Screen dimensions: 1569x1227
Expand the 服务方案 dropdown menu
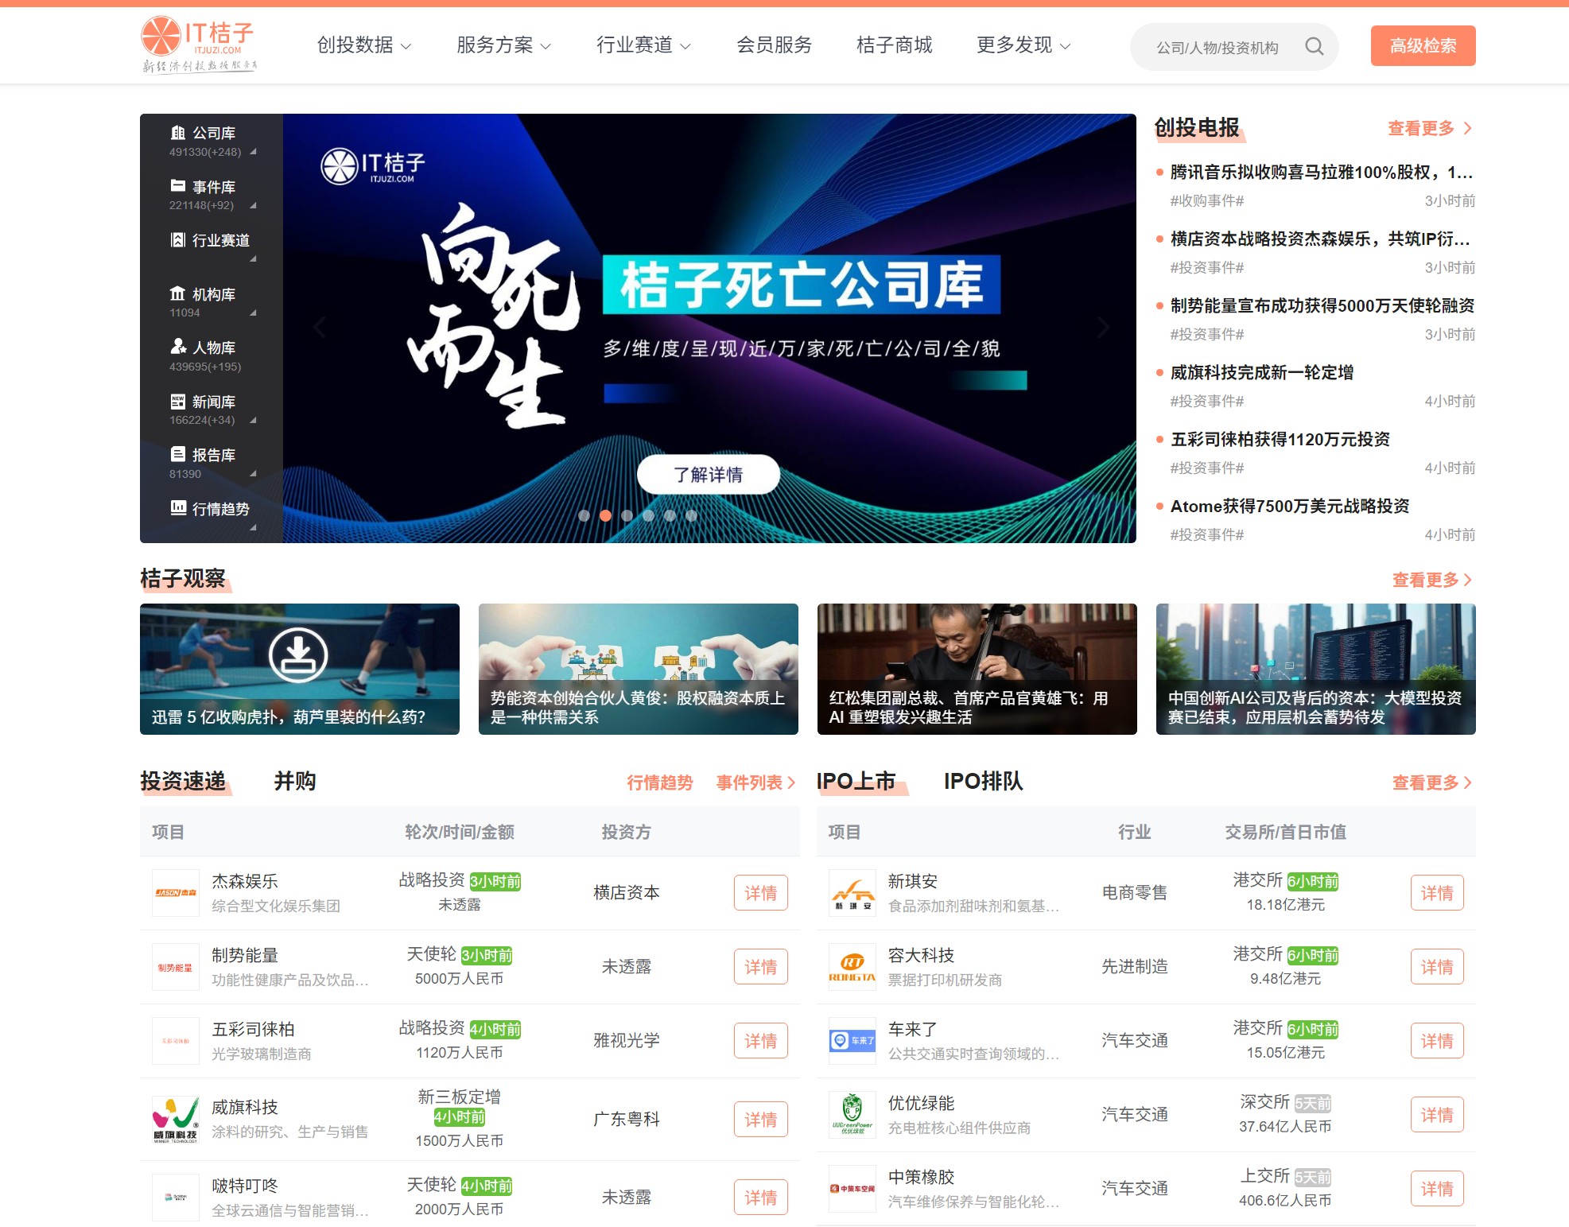[503, 45]
